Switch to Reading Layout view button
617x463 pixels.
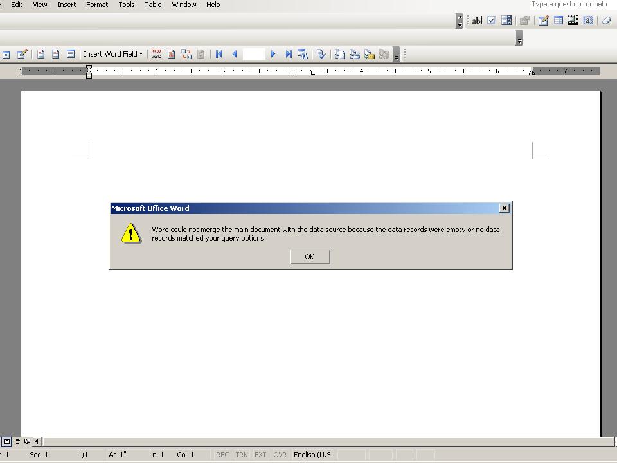pyautogui.click(x=27, y=441)
